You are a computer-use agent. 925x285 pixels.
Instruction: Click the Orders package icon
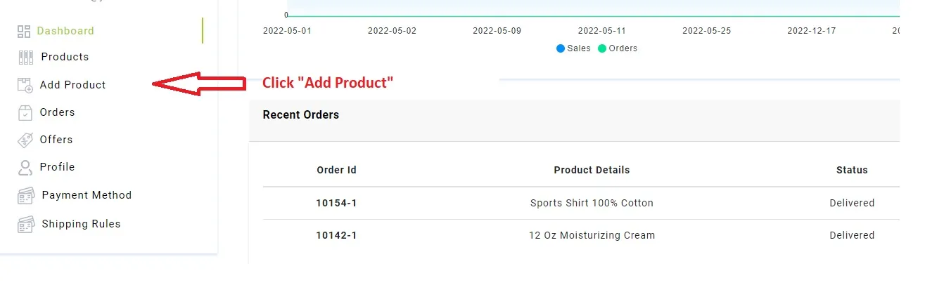(25, 112)
